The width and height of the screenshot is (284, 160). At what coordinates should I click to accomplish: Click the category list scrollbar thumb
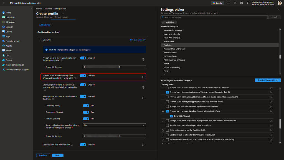point(280,57)
